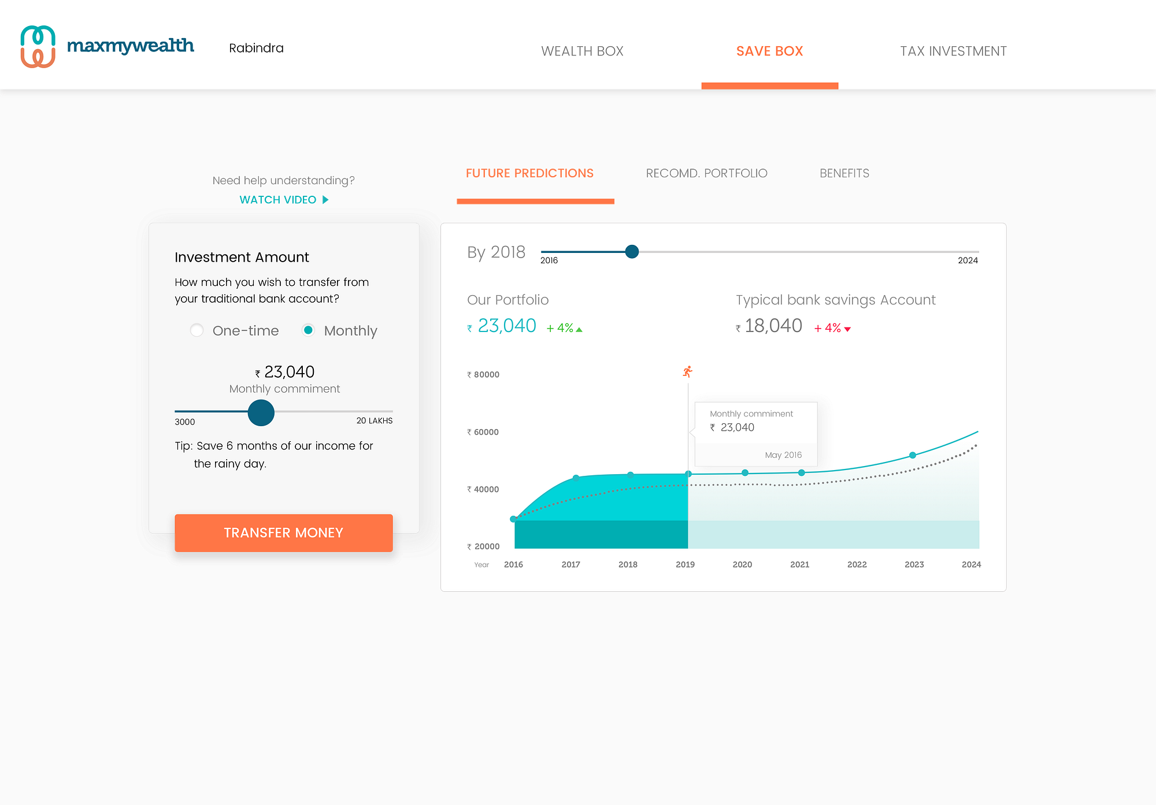1156x805 pixels.
Task: Open the Benefits tab
Action: pos(844,173)
